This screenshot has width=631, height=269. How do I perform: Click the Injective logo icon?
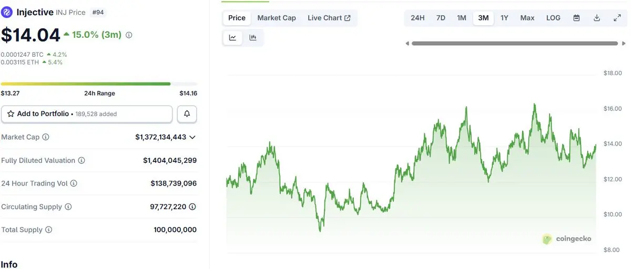[x=7, y=12]
